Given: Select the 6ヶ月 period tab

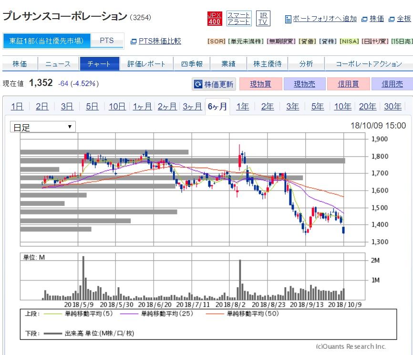Looking at the screenshot, I should click(x=217, y=107).
